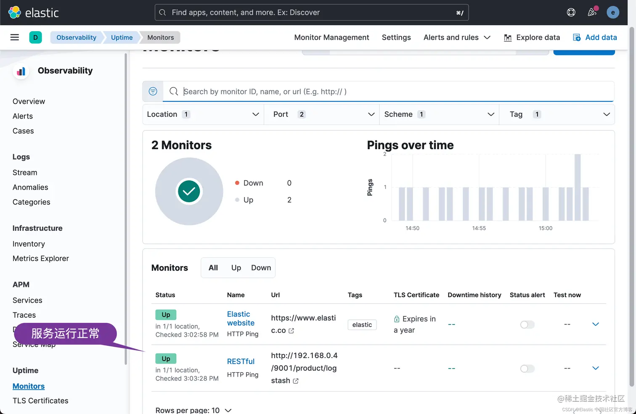The height and width of the screenshot is (414, 636).
Task: Open the help menu lifebuoy icon
Action: [x=571, y=13]
